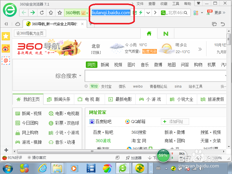The image size is (232, 174).
Task: Click the cloud icon beside tab bar
Action: tap(18, 24)
